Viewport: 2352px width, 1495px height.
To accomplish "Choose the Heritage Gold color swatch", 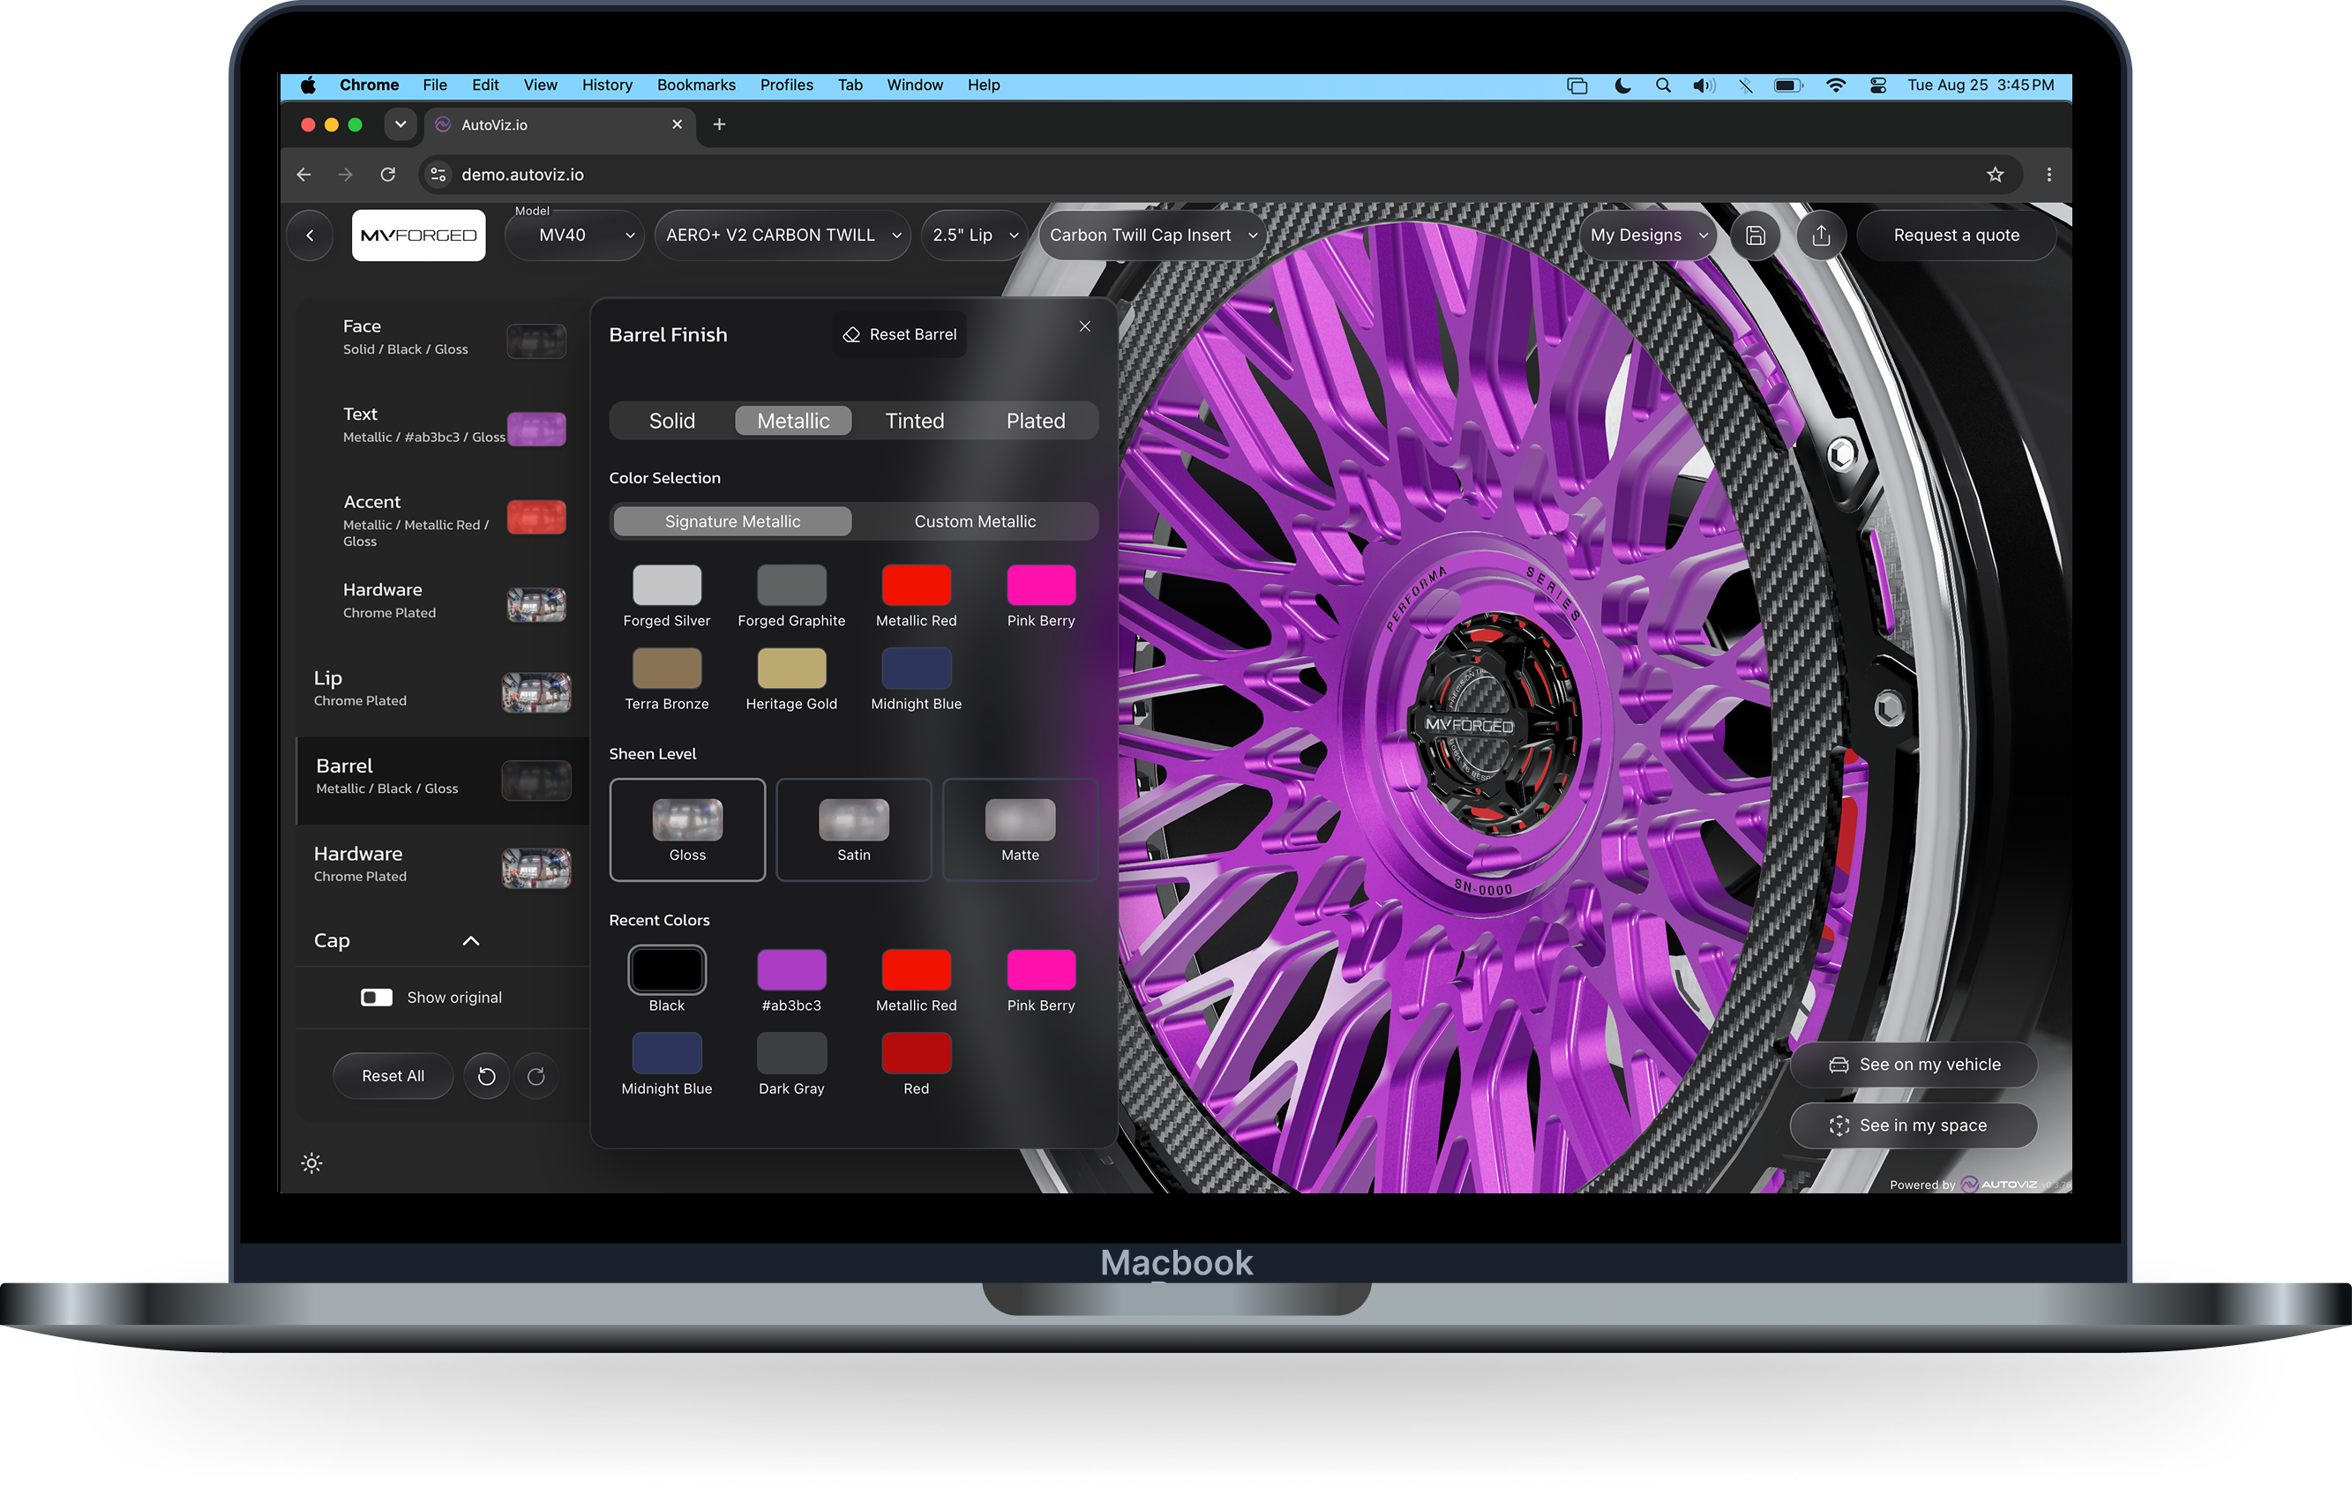I will tap(791, 668).
